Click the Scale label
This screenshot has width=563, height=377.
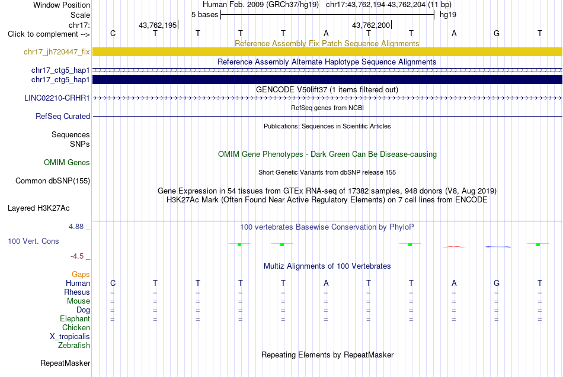(x=81, y=15)
